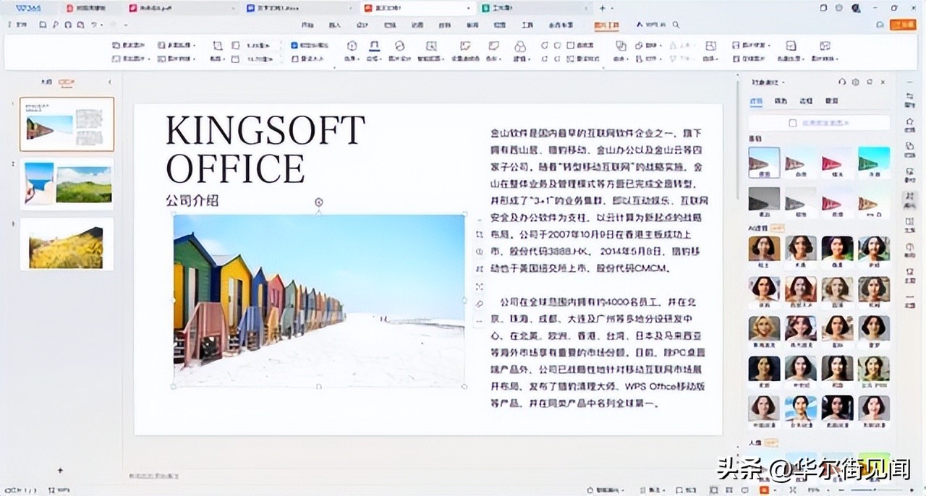Click the picture height input field
Screen dimensions: 926x496
point(259,45)
